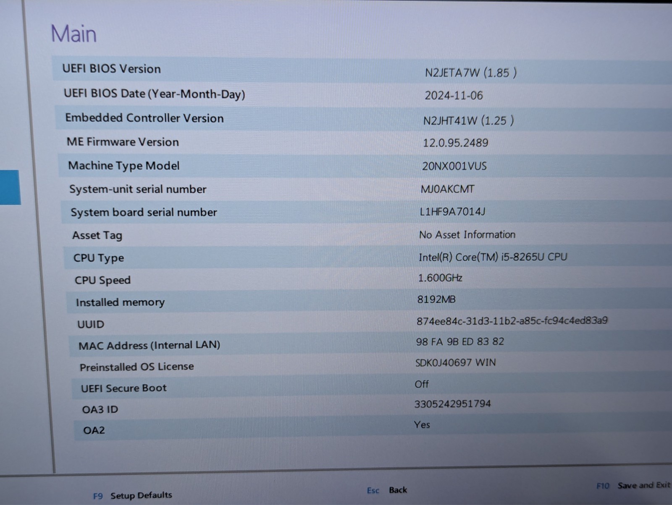Image resolution: width=672 pixels, height=505 pixels.
Task: Select the Machine Type Model label
Action: point(124,166)
